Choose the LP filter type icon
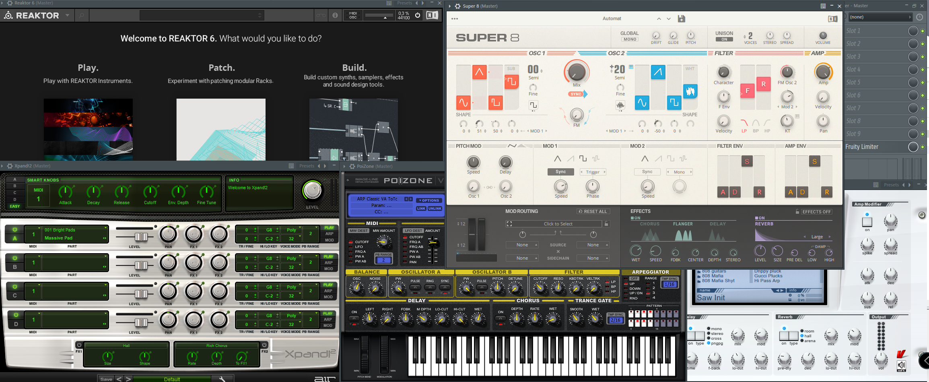This screenshot has width=929, height=382. (744, 123)
